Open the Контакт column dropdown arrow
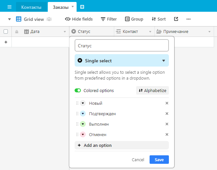Viewport: 217px width, 170px height. (x=150, y=32)
